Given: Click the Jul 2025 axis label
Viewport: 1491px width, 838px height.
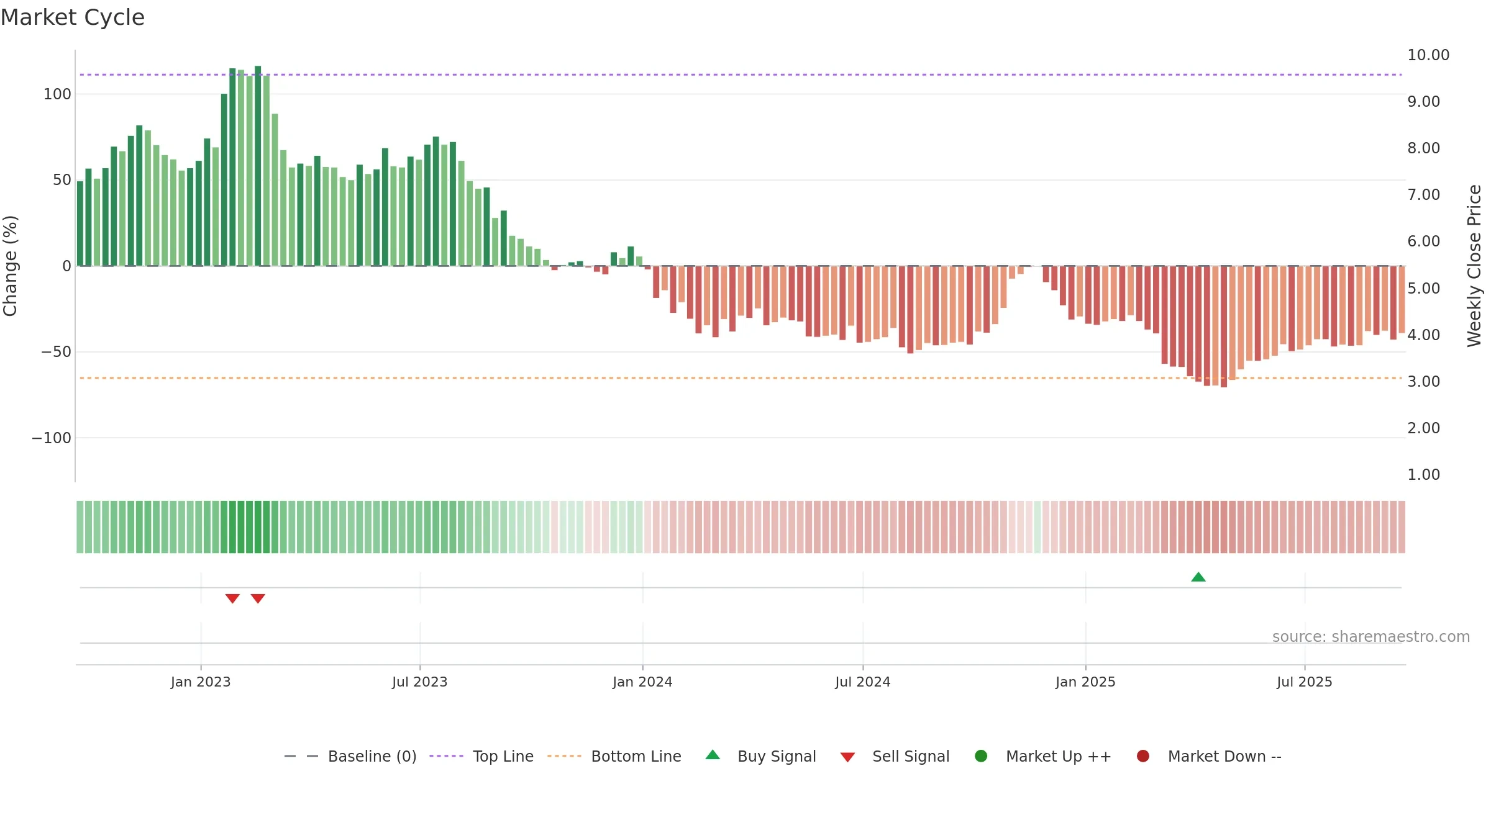Looking at the screenshot, I should [x=1305, y=682].
